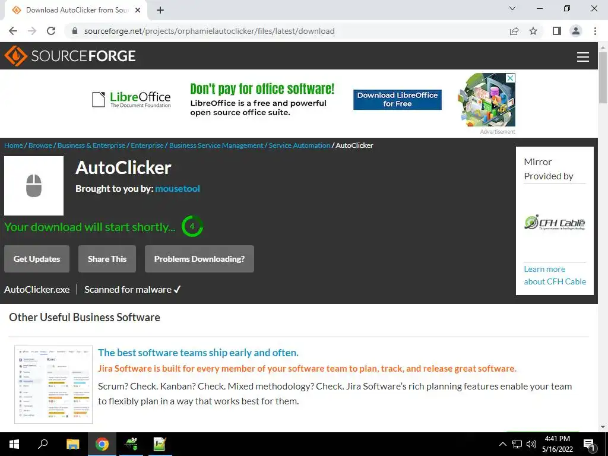Open a new browser tab
608x456 pixels.
tap(160, 10)
